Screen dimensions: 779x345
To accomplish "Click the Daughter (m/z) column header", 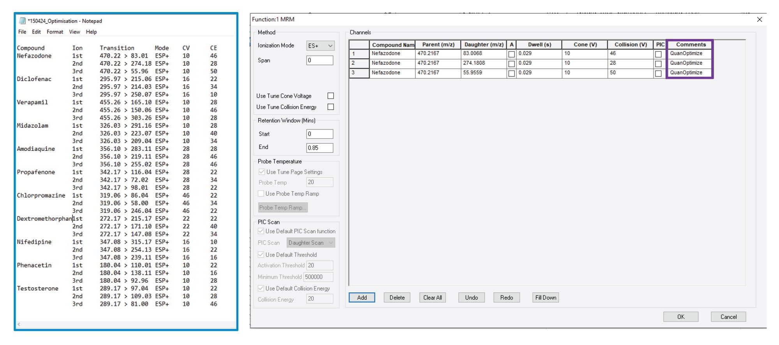I will 484,45.
